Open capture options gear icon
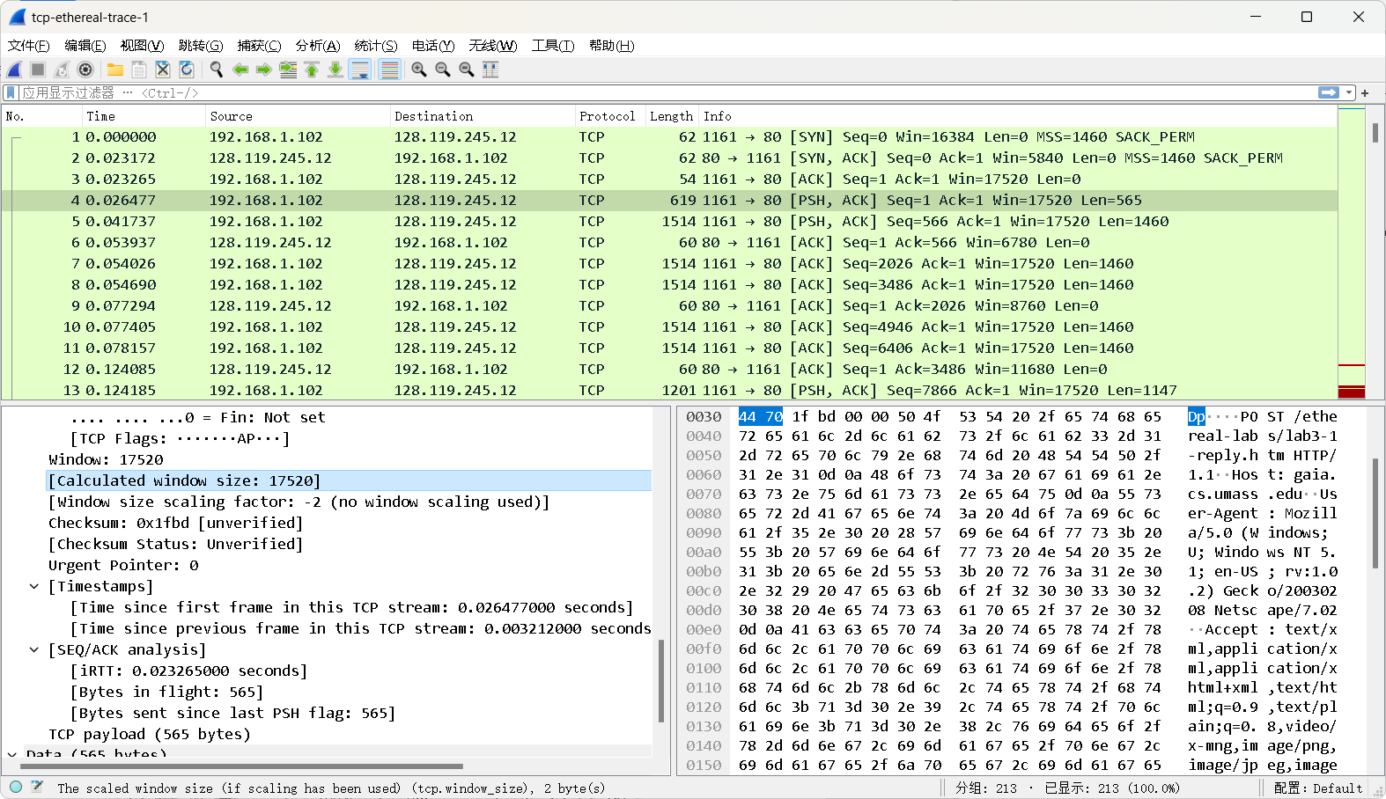Viewport: 1386px width, 799px height. [85, 70]
